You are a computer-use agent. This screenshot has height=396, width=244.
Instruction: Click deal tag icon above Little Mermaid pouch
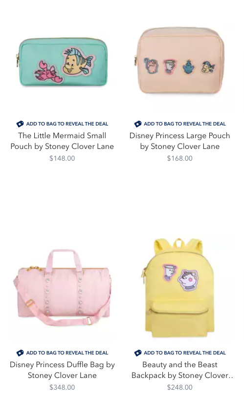(20, 124)
